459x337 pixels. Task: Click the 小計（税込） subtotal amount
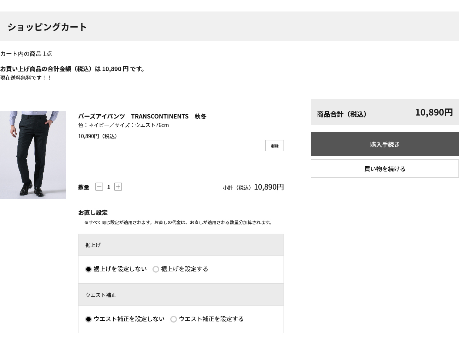point(269,187)
